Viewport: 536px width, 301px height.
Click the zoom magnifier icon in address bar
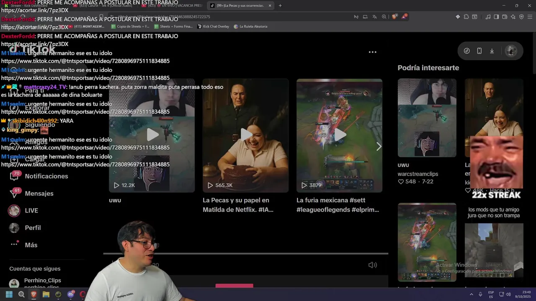point(384,17)
